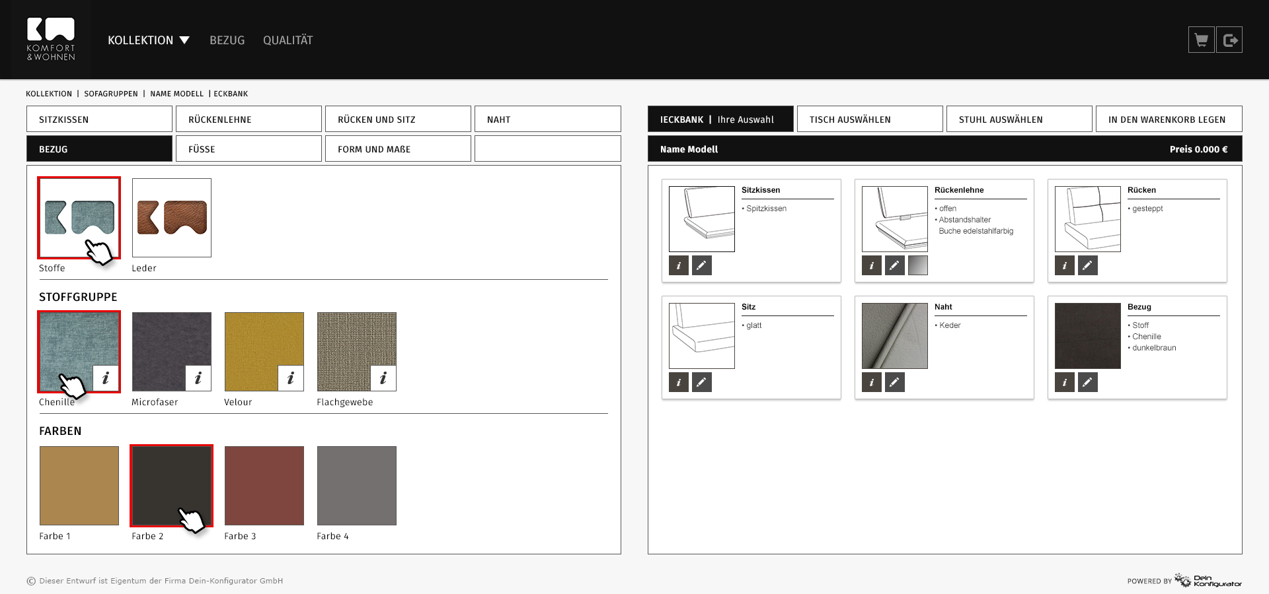
Task: Open the Qualität menu item
Action: [288, 40]
